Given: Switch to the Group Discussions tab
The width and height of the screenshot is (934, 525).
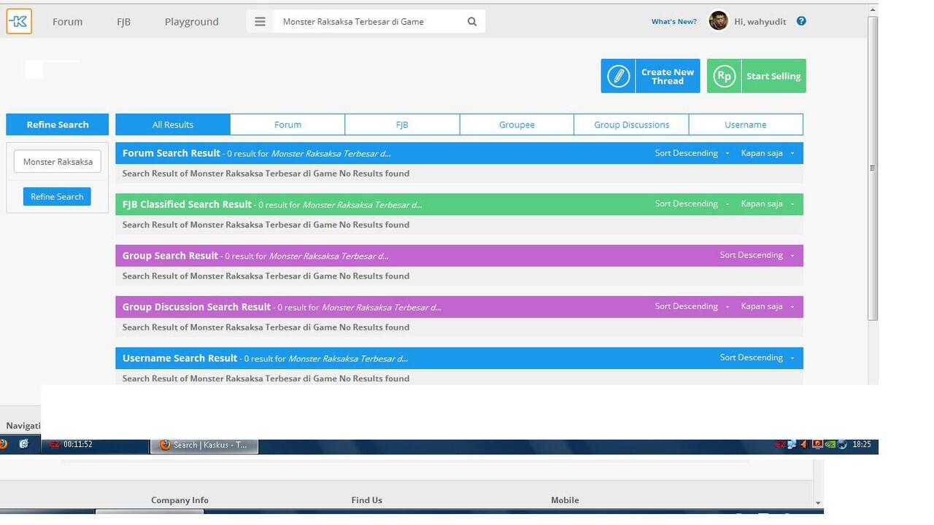Looking at the screenshot, I should point(631,125).
